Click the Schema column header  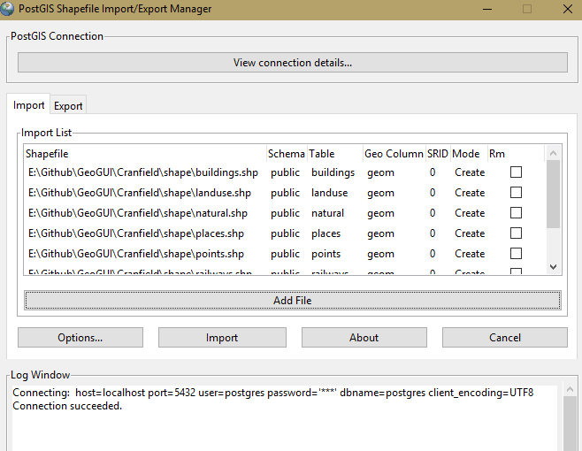[x=287, y=154]
